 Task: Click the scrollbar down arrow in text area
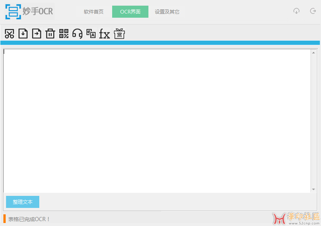(313, 189)
